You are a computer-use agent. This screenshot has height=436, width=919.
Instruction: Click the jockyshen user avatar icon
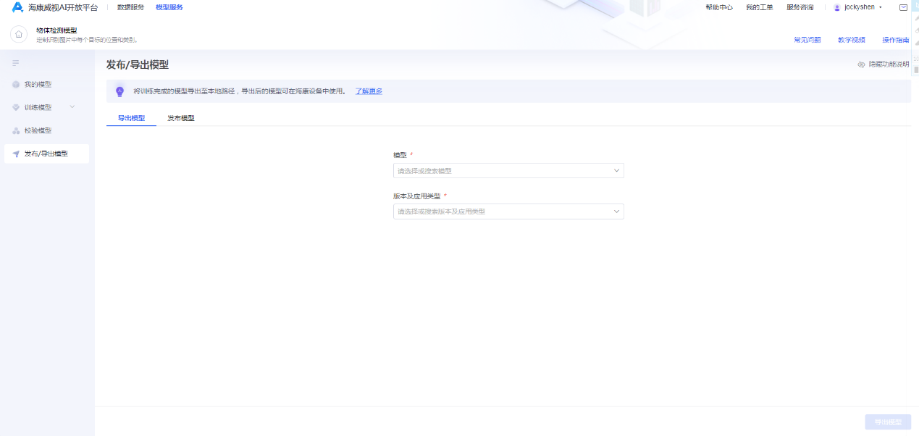[837, 7]
